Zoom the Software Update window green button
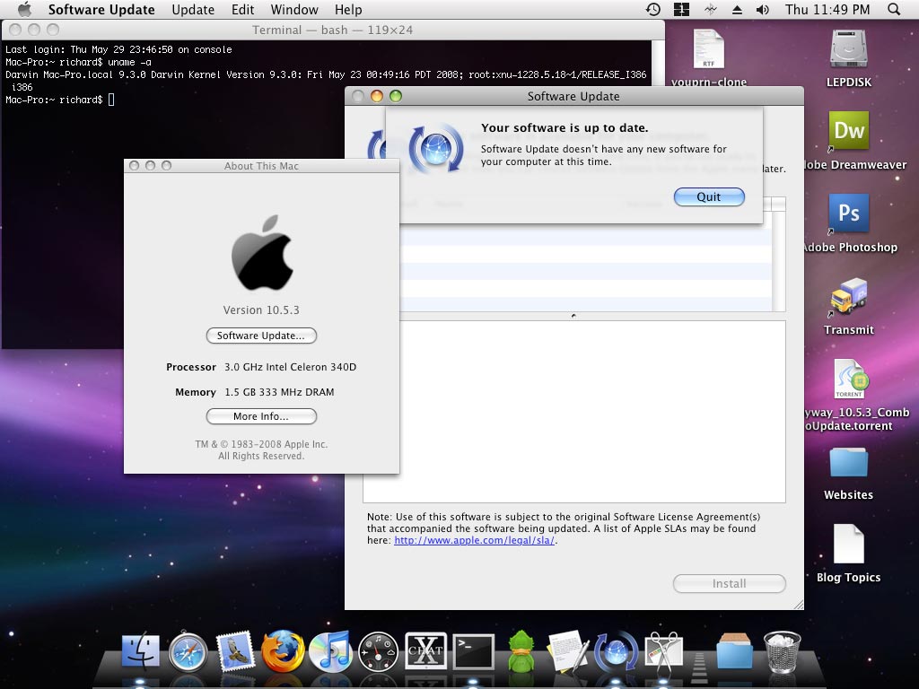The width and height of the screenshot is (919, 689). coord(396,96)
